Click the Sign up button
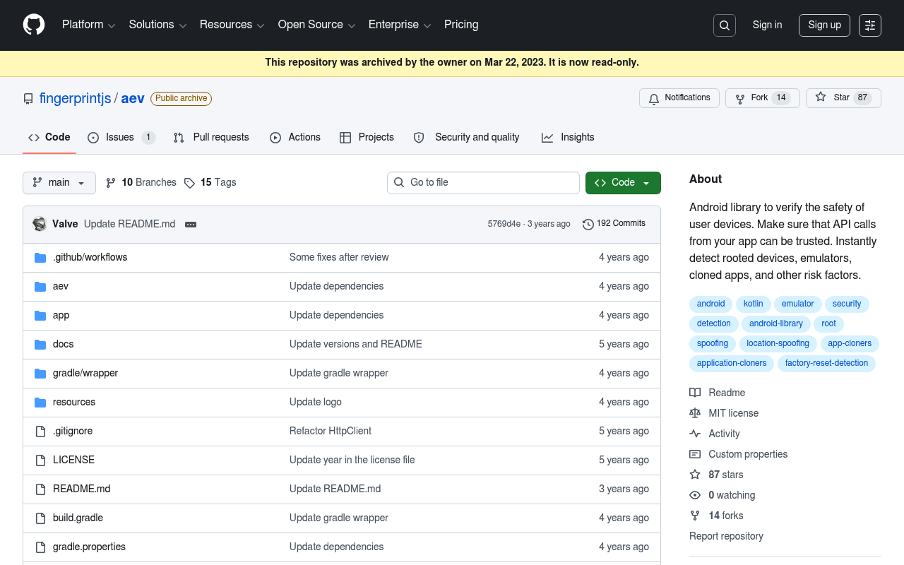Screen dimensions: 904x565 pyautogui.click(x=824, y=25)
